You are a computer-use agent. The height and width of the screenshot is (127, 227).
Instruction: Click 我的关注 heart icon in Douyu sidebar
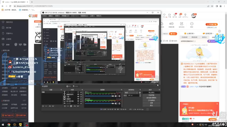(x=3, y=22)
